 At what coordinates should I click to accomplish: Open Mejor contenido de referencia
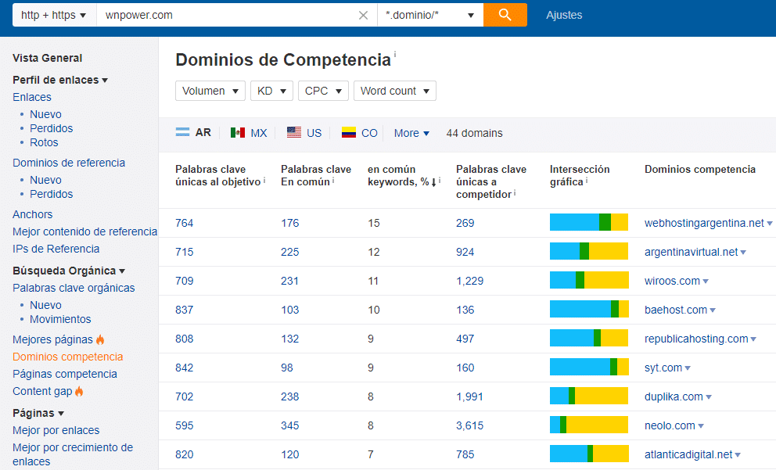click(84, 231)
